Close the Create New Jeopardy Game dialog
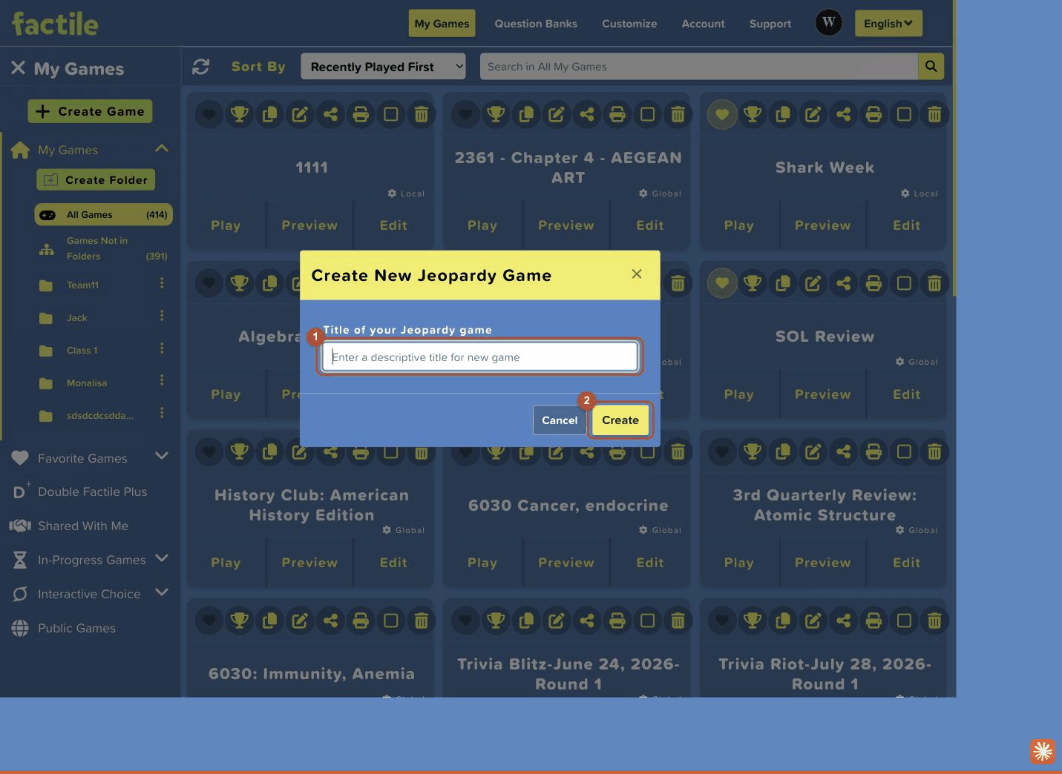1062x774 pixels. (637, 274)
